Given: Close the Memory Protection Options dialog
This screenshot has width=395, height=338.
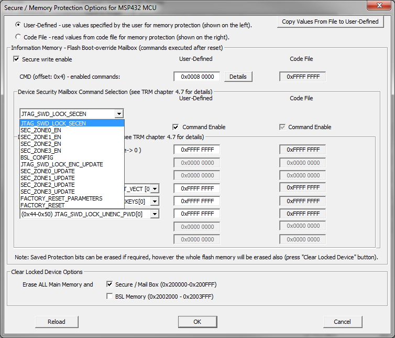Looking at the screenshot, I should [x=379, y=5].
